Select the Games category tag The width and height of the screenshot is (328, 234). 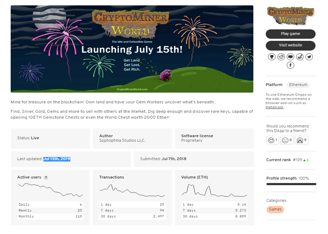[x=275, y=210]
